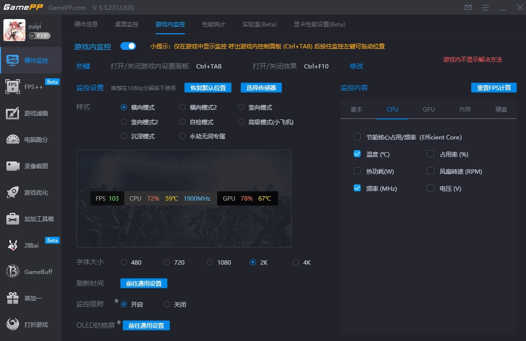Viewport: 526px width, 341px height.
Task: Open the 游戏内不显示解决方法 link
Action: coord(472,59)
